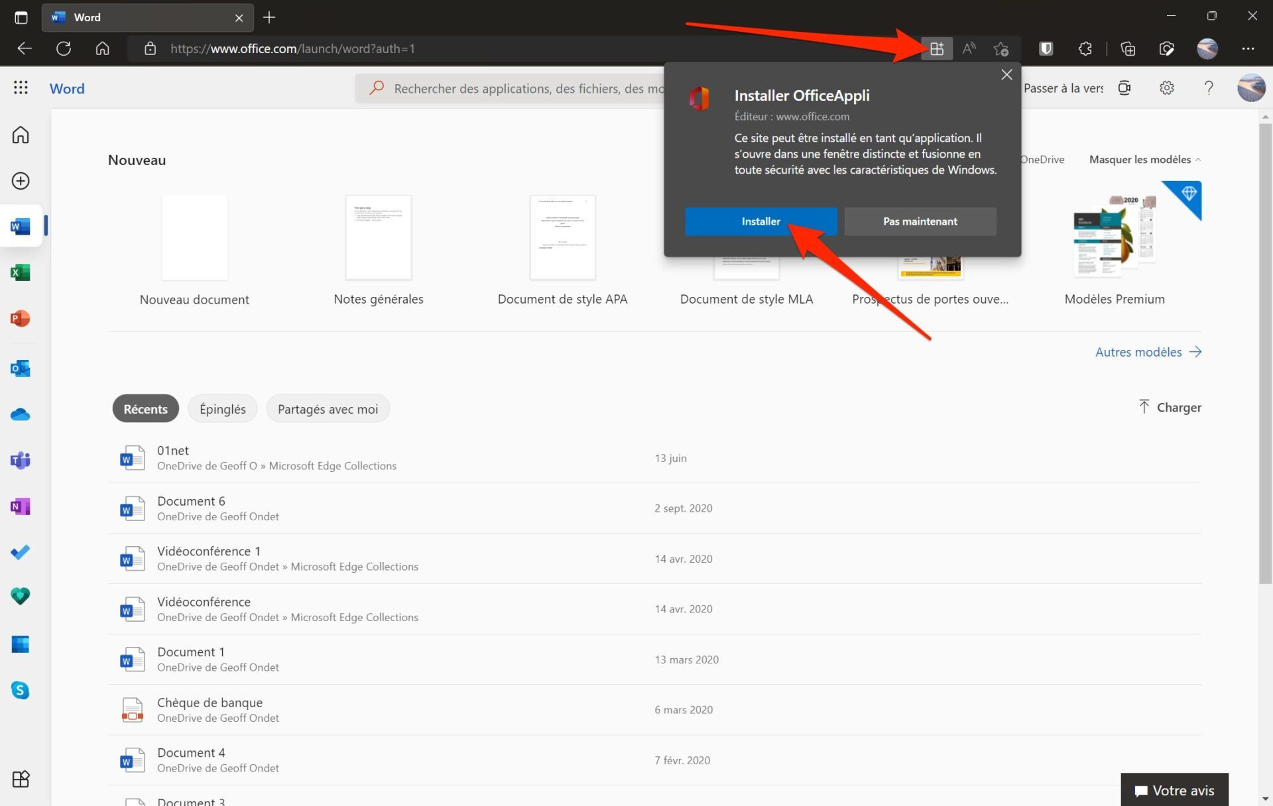Open Microsoft Teams from the sidebar
Viewport: 1273px width, 806px height.
(x=21, y=460)
